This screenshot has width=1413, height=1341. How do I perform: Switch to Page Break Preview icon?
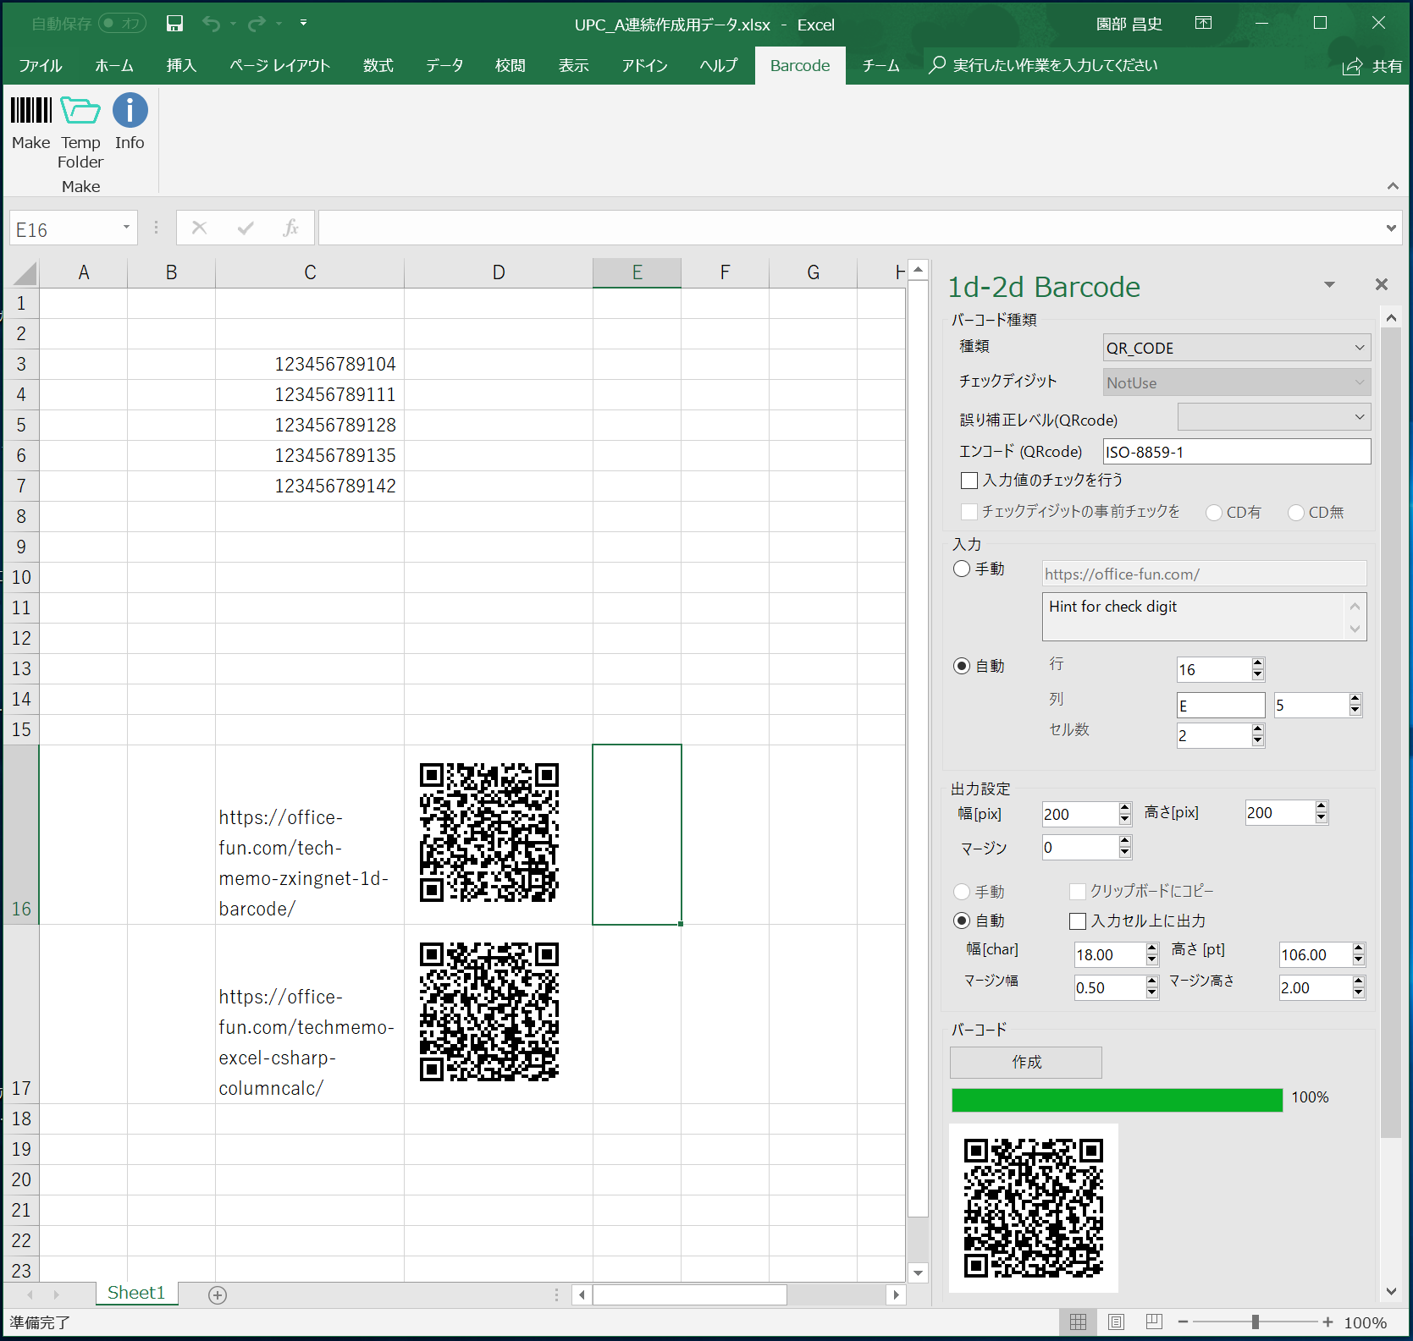[x=1154, y=1322]
